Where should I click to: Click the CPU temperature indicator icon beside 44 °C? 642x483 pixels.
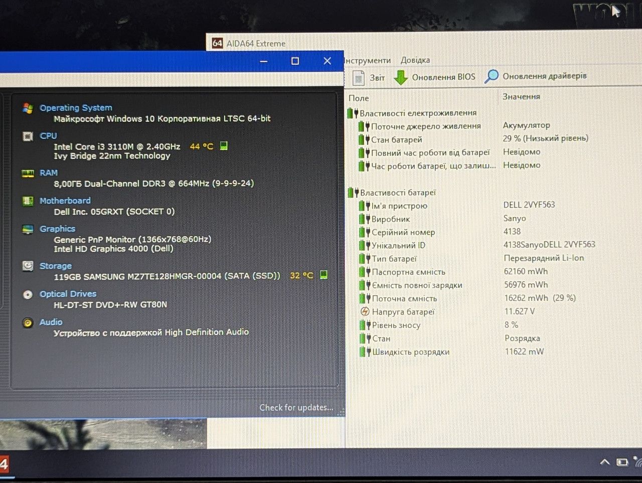point(224,146)
